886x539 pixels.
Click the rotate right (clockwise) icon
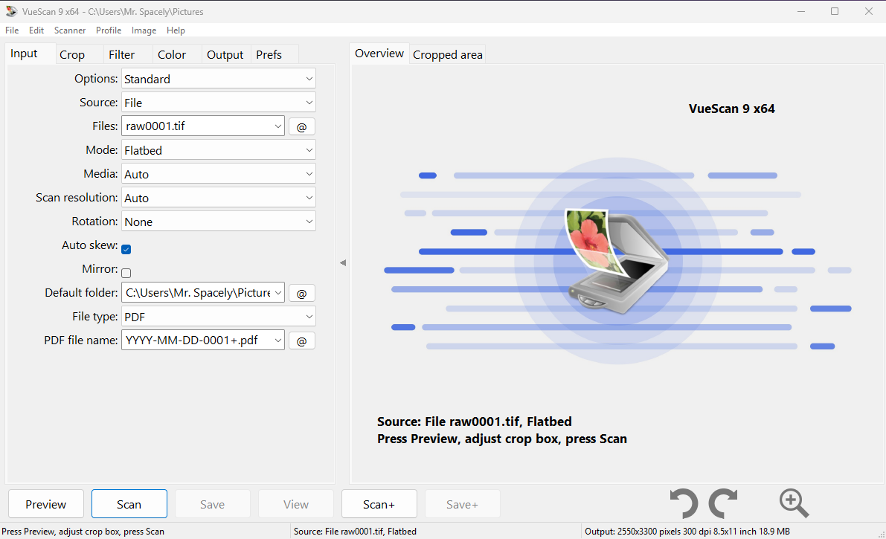[723, 503]
